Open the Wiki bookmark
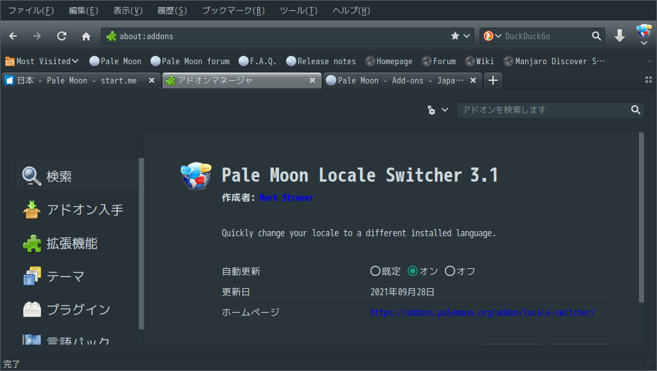 click(480, 62)
